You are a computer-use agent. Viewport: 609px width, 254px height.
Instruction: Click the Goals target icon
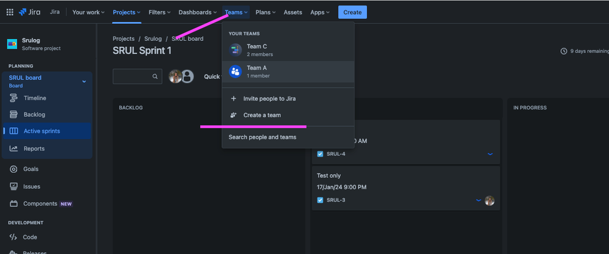tap(13, 169)
